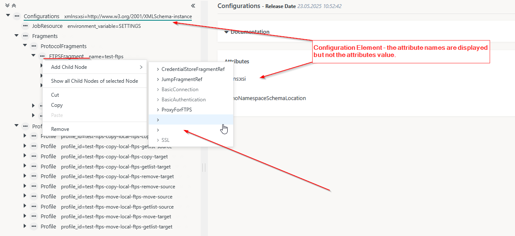Screen dimensions: 515x236
Task: Click the splitter handle between the panels
Action: click(204, 168)
